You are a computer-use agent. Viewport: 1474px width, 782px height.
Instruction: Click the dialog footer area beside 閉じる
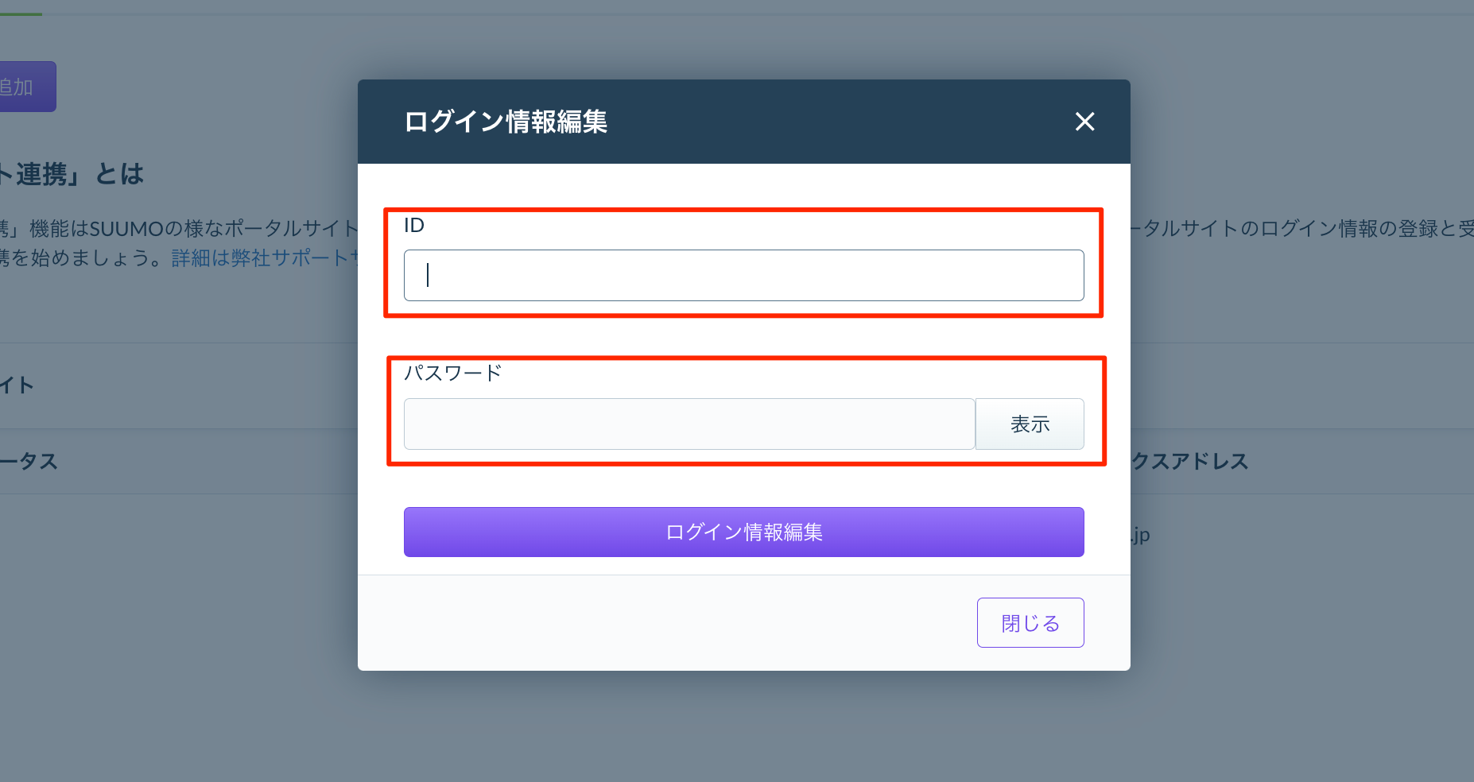tap(666, 622)
